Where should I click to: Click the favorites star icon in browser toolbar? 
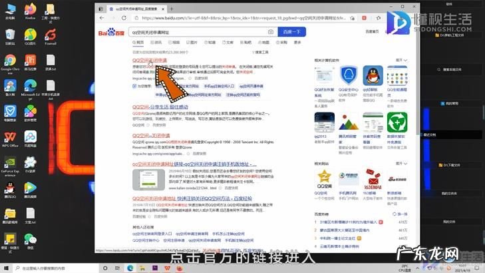[x=379, y=18]
